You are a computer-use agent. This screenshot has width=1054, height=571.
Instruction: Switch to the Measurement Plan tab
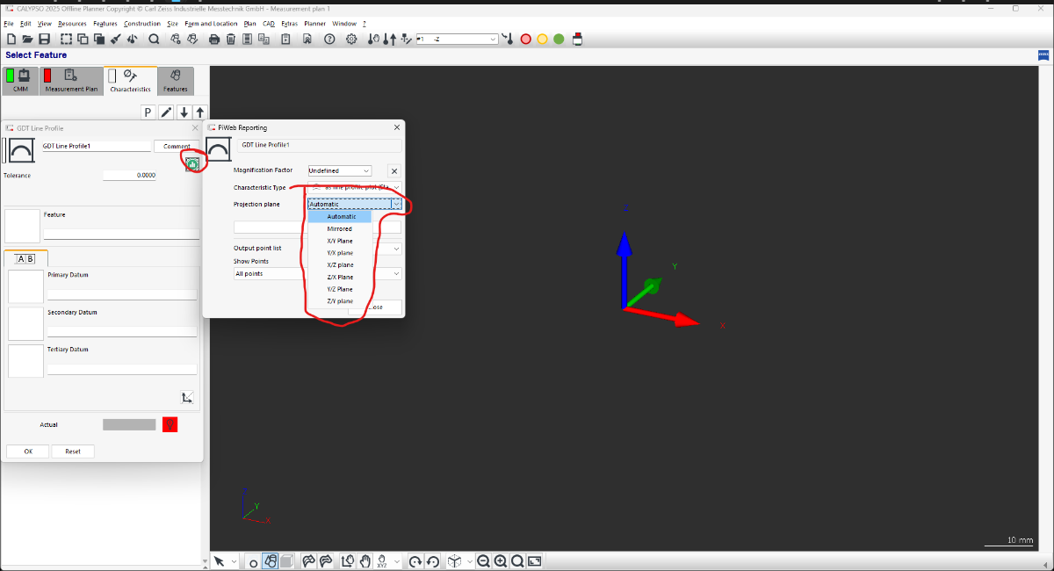[x=71, y=81]
